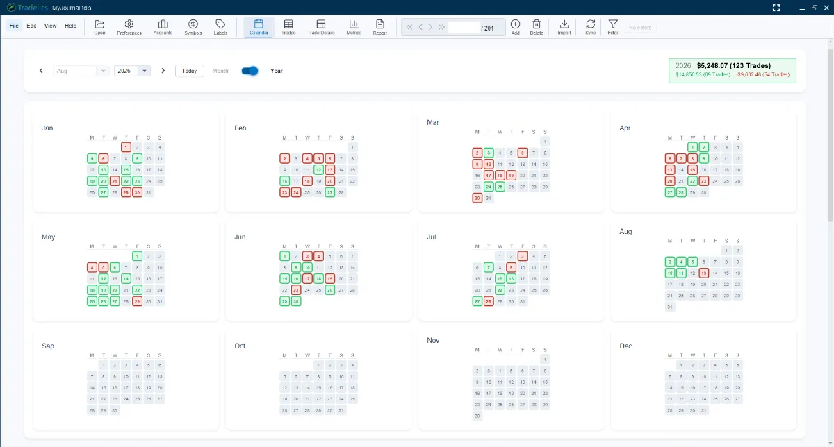Select February 23 losing day
Viewport: 834px width, 447px height.
284,192
